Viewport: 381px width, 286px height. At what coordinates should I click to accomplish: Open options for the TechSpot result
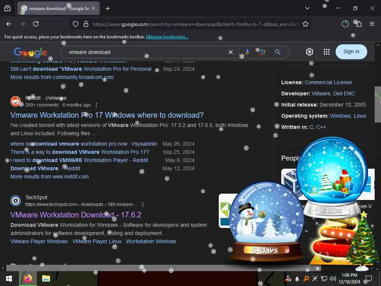click(x=143, y=204)
